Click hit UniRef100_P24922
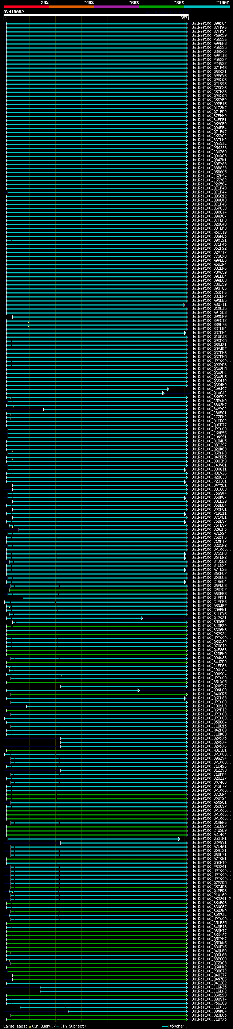The height and width of the screenshot is (1029, 233). tap(209, 64)
